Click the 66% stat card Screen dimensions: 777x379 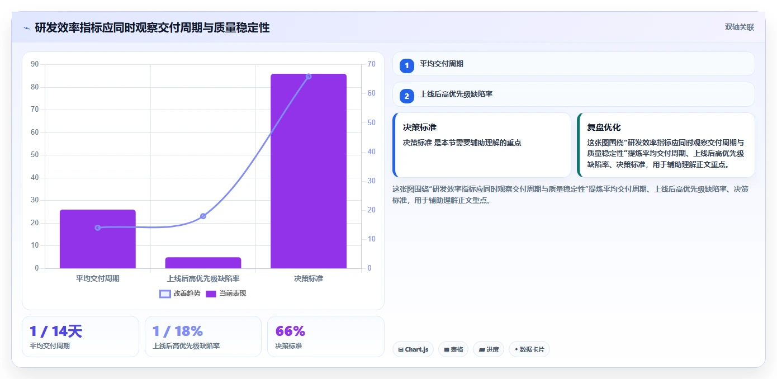tap(326, 337)
